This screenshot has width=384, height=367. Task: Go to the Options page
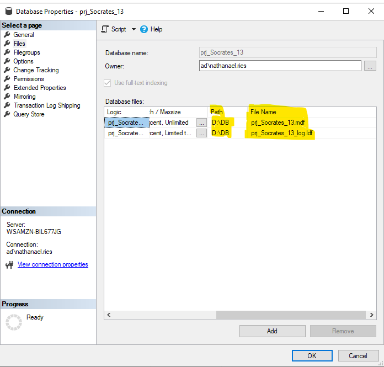point(23,61)
